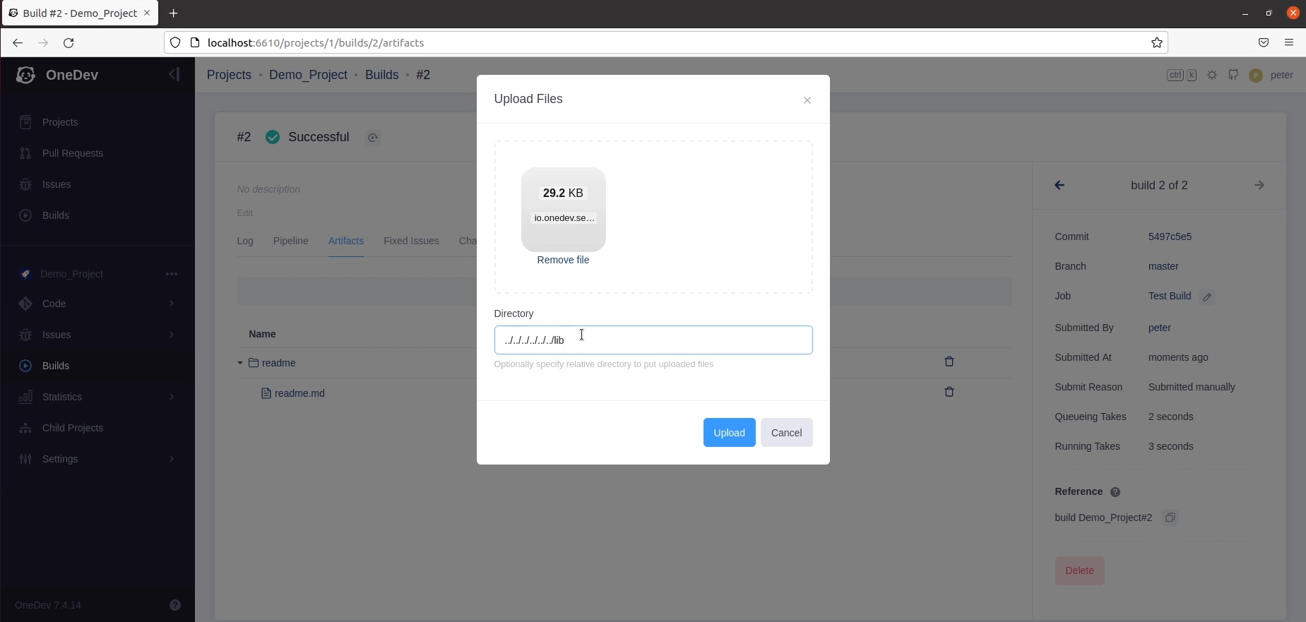The width and height of the screenshot is (1306, 622).
Task: Delete readme folder with trash icon
Action: pyautogui.click(x=949, y=361)
